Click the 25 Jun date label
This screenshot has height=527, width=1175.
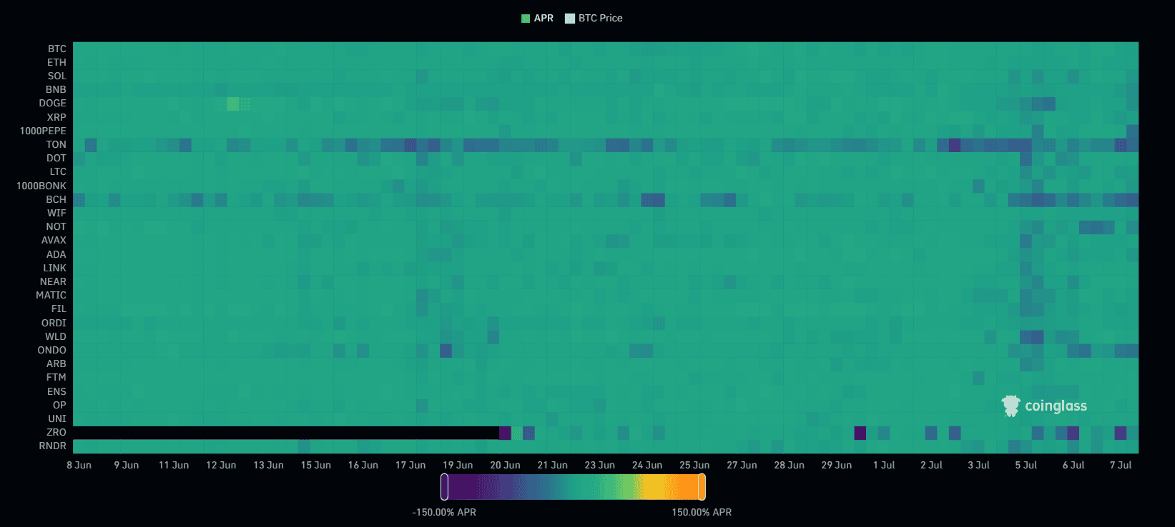(694, 465)
